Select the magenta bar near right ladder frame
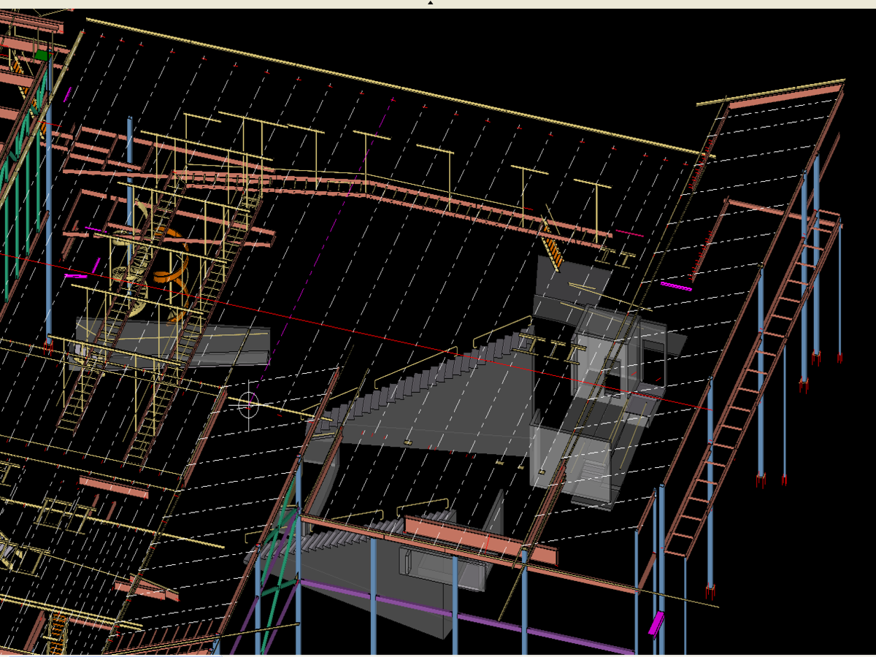Image resolution: width=876 pixels, height=657 pixels. point(676,285)
